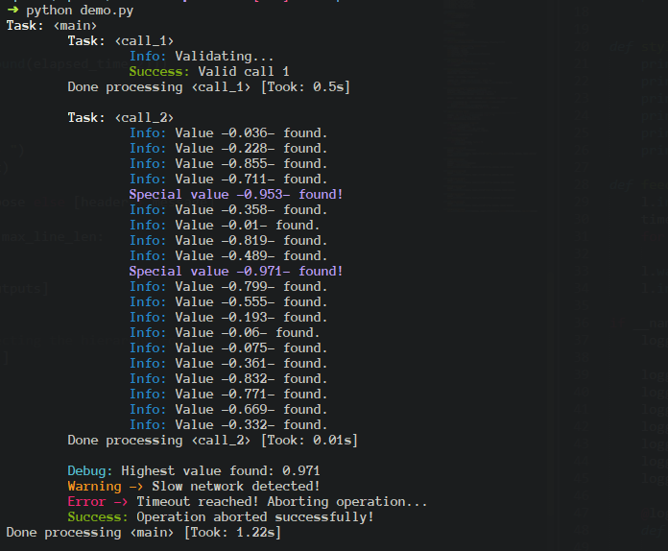
Task: Click 'Success: Operation aborted successfully!' line
Action: click(221, 516)
